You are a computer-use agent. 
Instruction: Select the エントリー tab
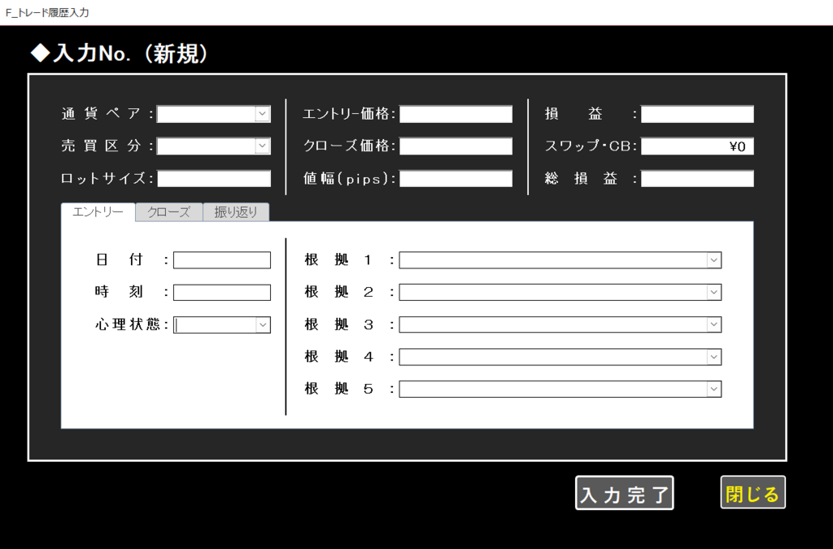(x=98, y=212)
